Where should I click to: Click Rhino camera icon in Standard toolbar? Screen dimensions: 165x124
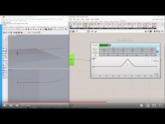tap(46, 29)
